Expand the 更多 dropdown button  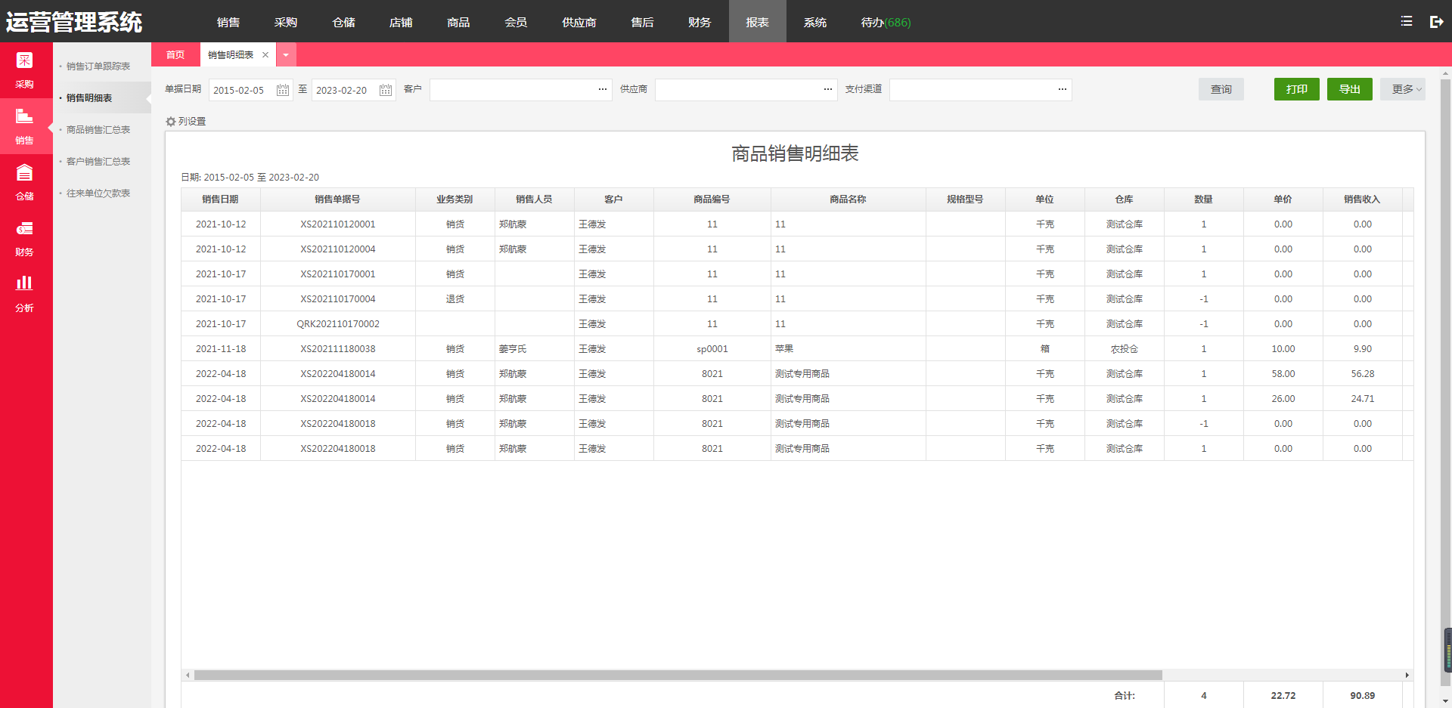[x=1403, y=89]
